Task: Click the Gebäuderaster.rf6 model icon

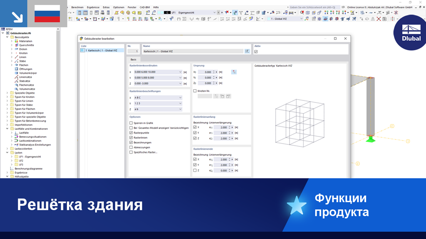Action: coord(7,33)
